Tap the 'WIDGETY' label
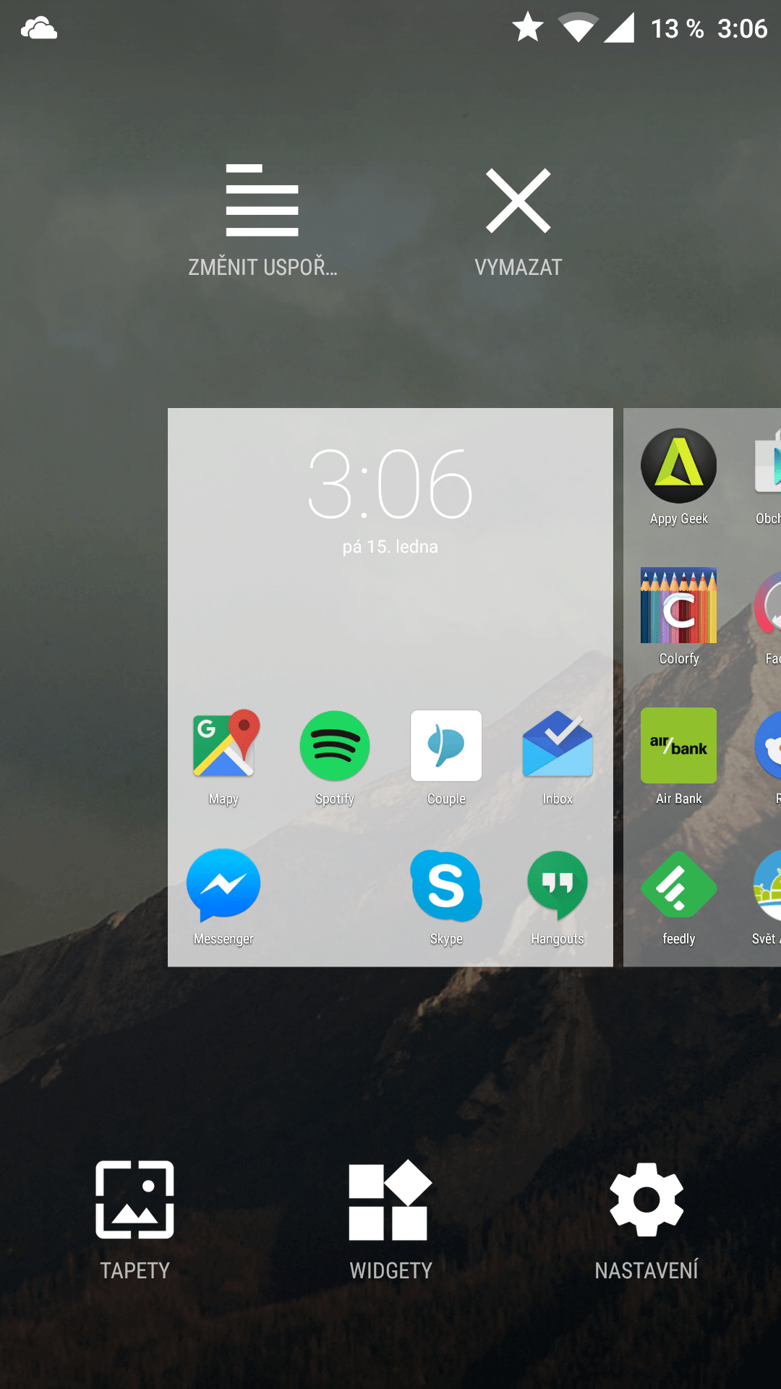This screenshot has height=1389, width=781. [x=390, y=1270]
